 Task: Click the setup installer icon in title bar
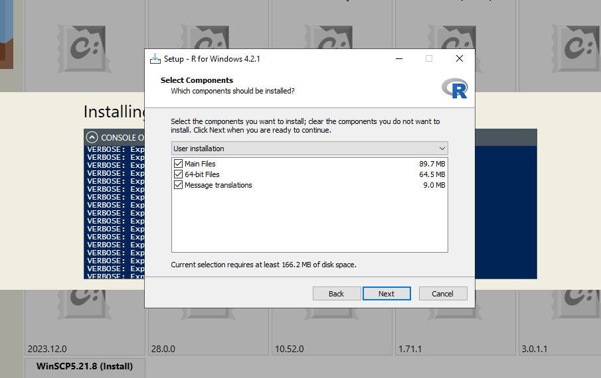155,59
